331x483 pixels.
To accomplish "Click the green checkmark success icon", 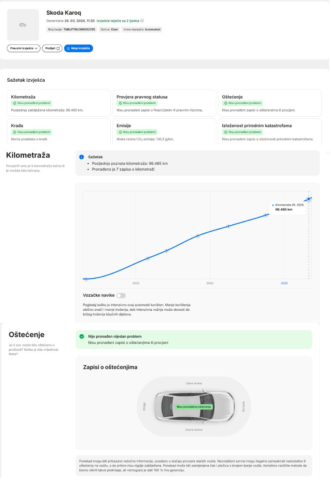I will coord(82,336).
